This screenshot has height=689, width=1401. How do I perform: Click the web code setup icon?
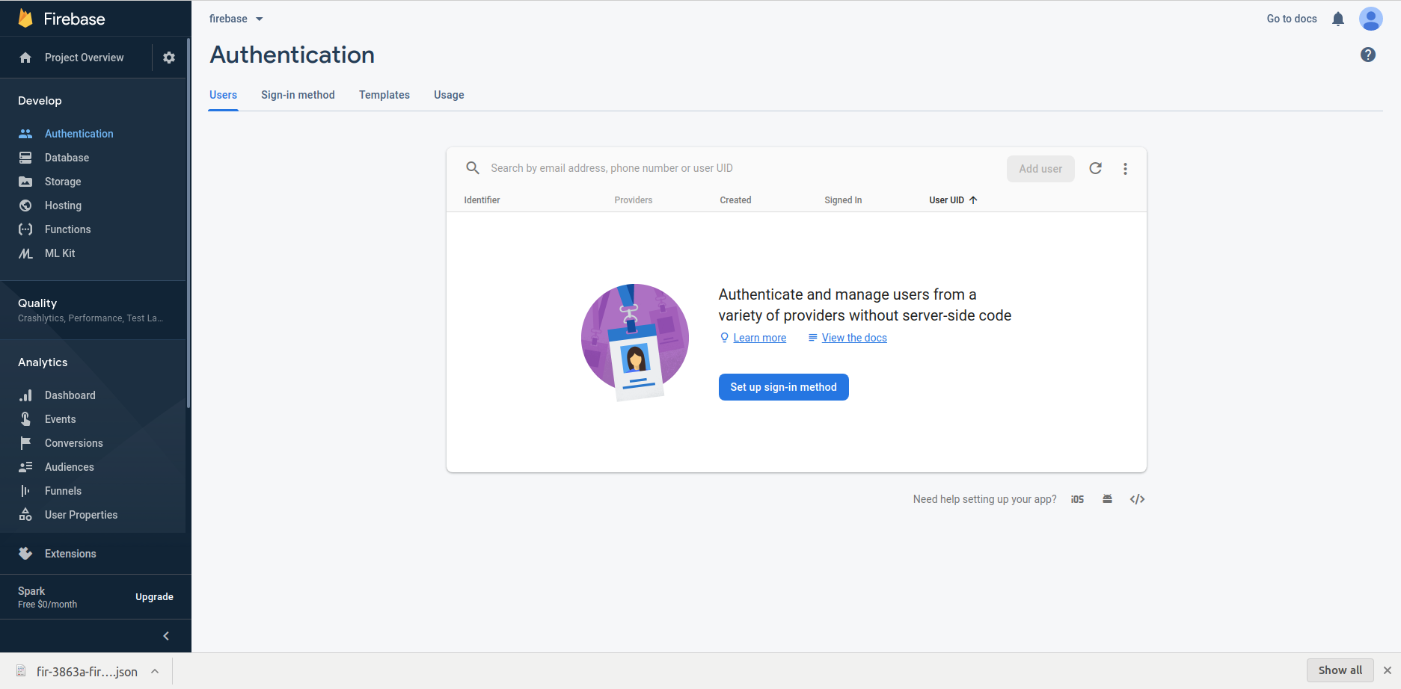1137,499
